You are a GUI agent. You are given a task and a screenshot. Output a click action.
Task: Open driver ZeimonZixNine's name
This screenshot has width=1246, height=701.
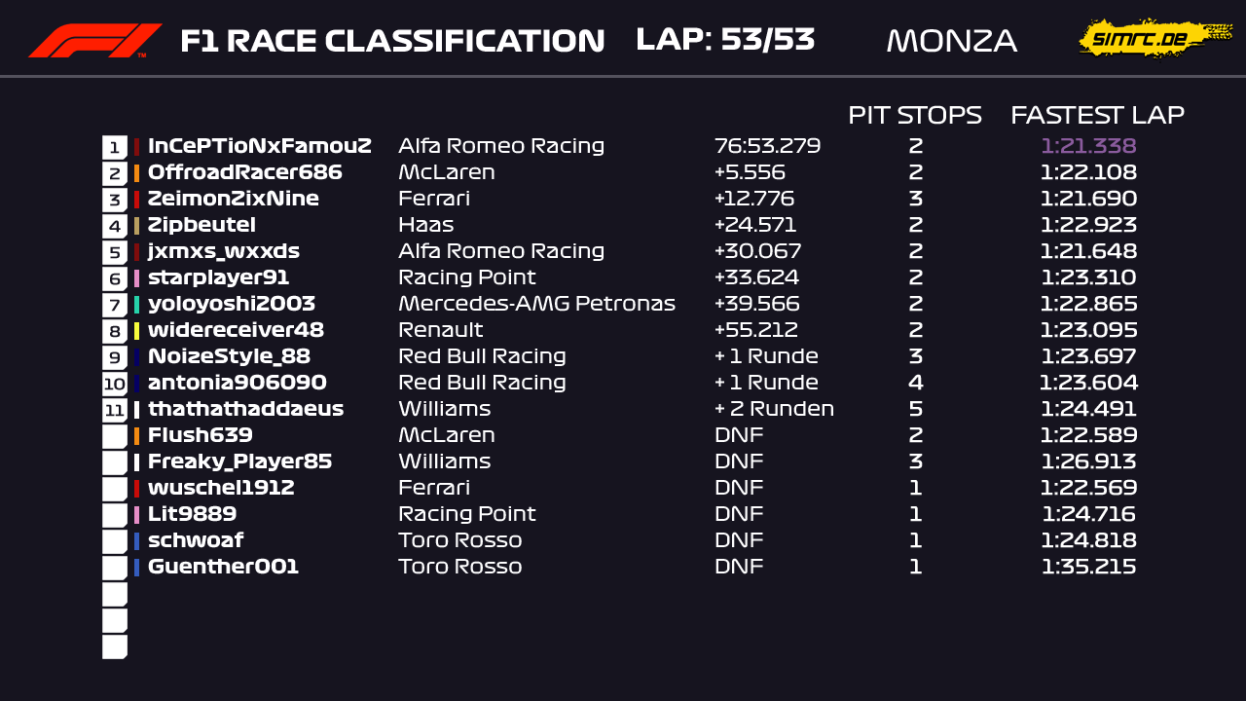click(x=233, y=200)
